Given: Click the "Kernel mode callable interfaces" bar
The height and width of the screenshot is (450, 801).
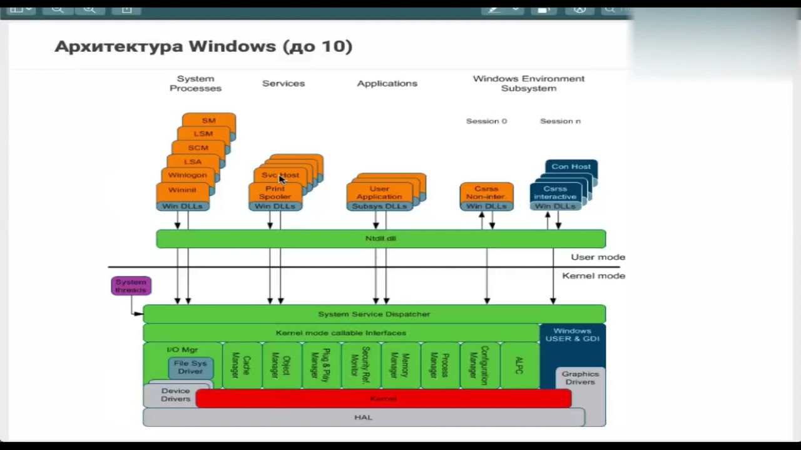Looking at the screenshot, I should tap(341, 333).
